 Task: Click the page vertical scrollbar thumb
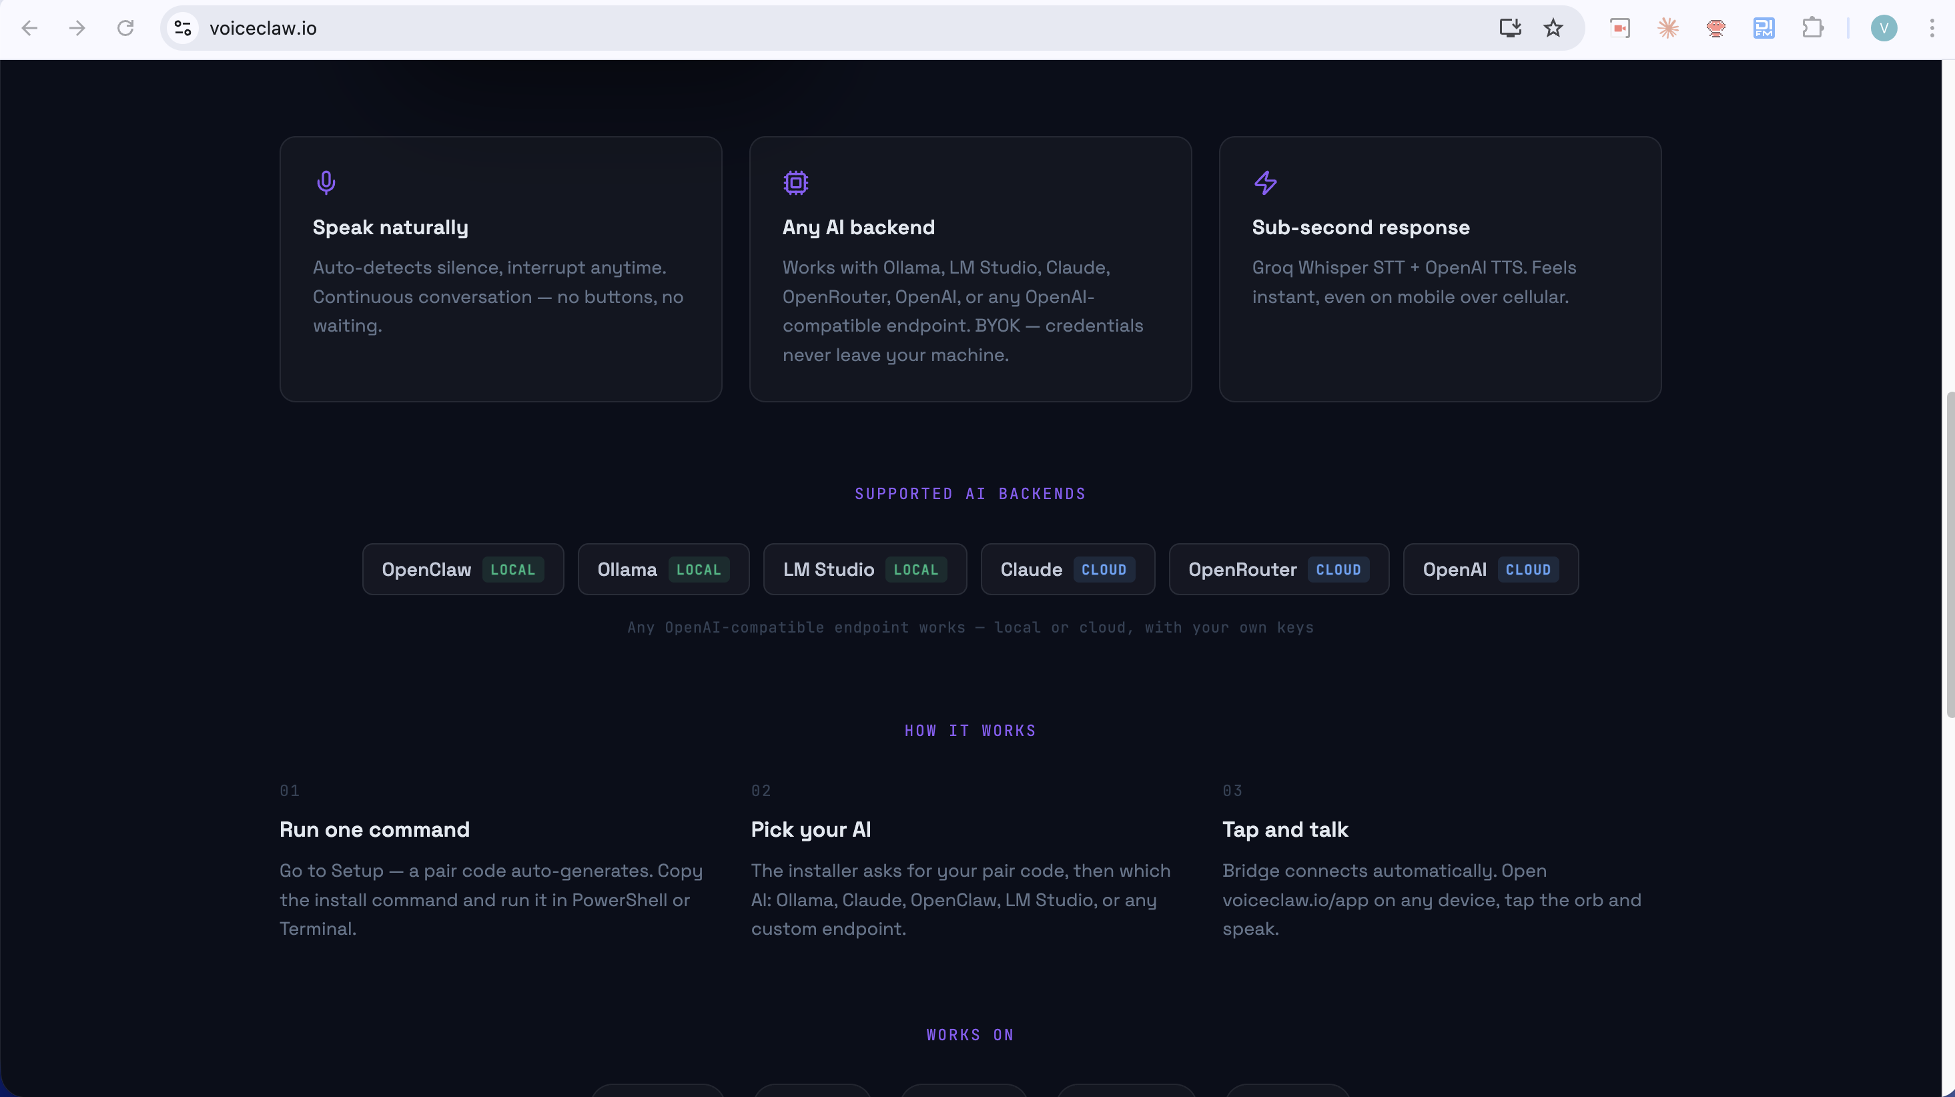pyautogui.click(x=1949, y=555)
